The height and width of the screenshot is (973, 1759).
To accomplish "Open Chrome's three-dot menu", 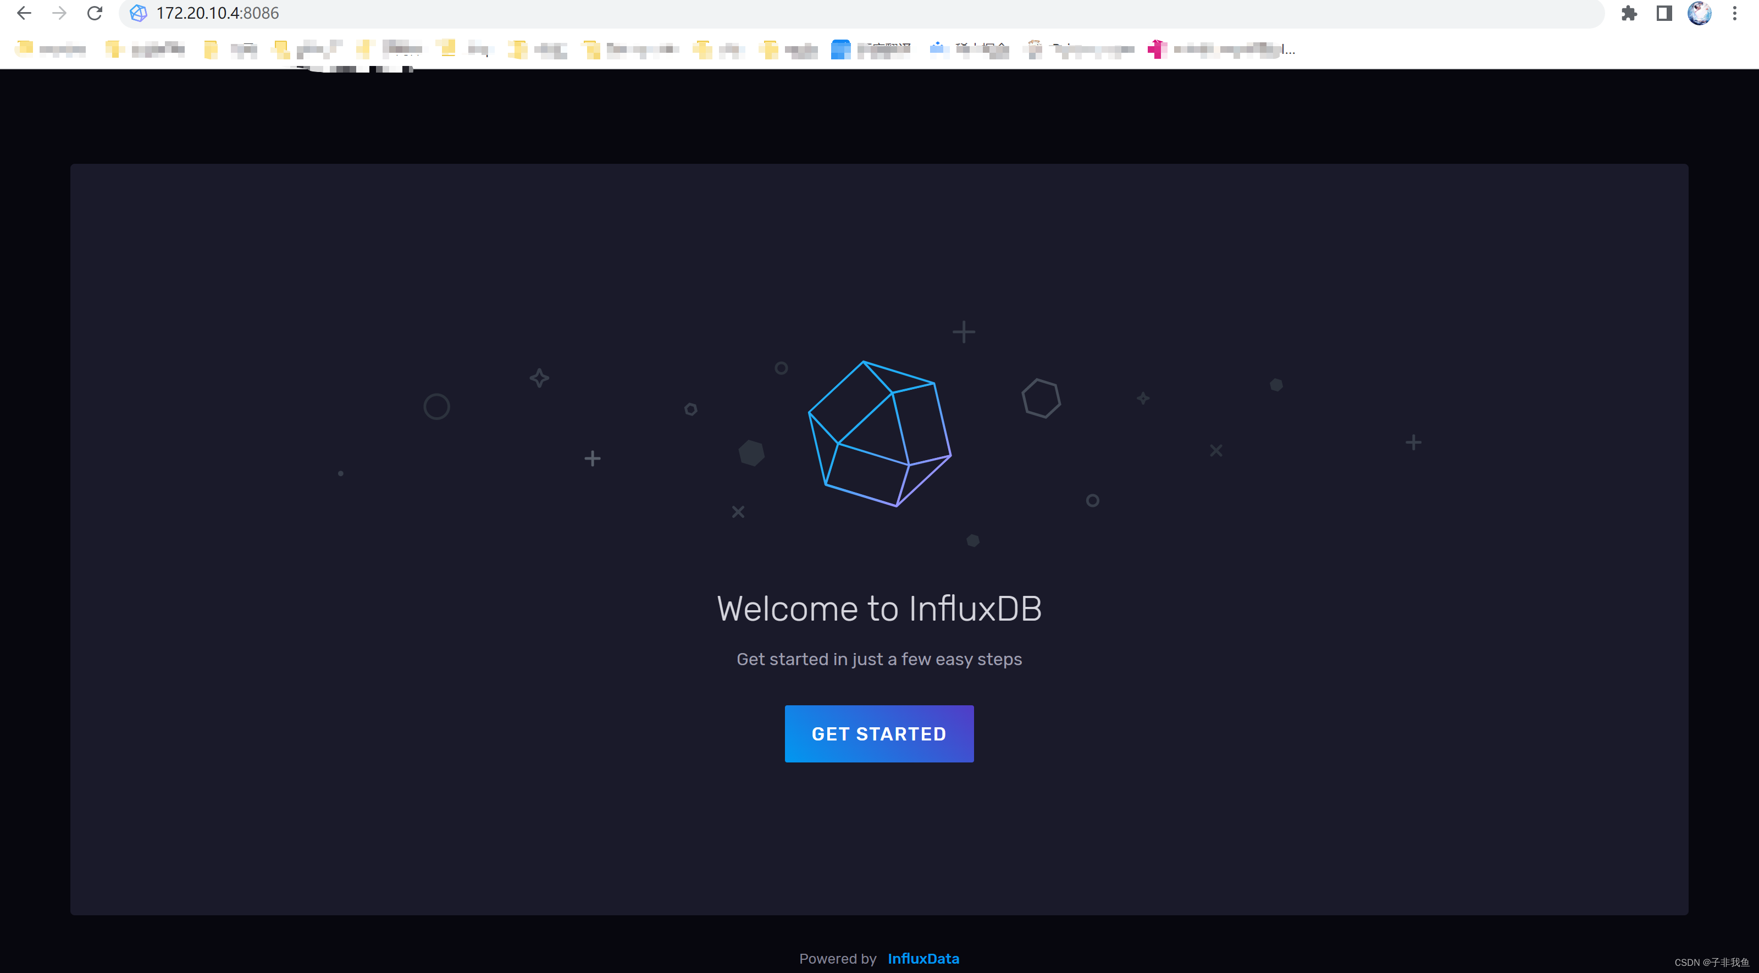I will [1734, 13].
